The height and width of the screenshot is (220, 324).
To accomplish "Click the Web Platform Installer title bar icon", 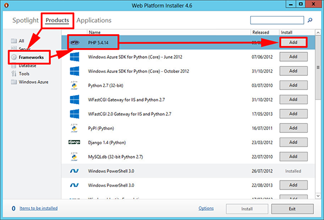I will coord(6,5).
